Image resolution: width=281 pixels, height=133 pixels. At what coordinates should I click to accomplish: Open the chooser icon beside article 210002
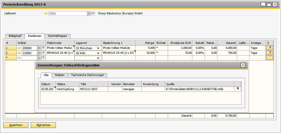[39, 53]
